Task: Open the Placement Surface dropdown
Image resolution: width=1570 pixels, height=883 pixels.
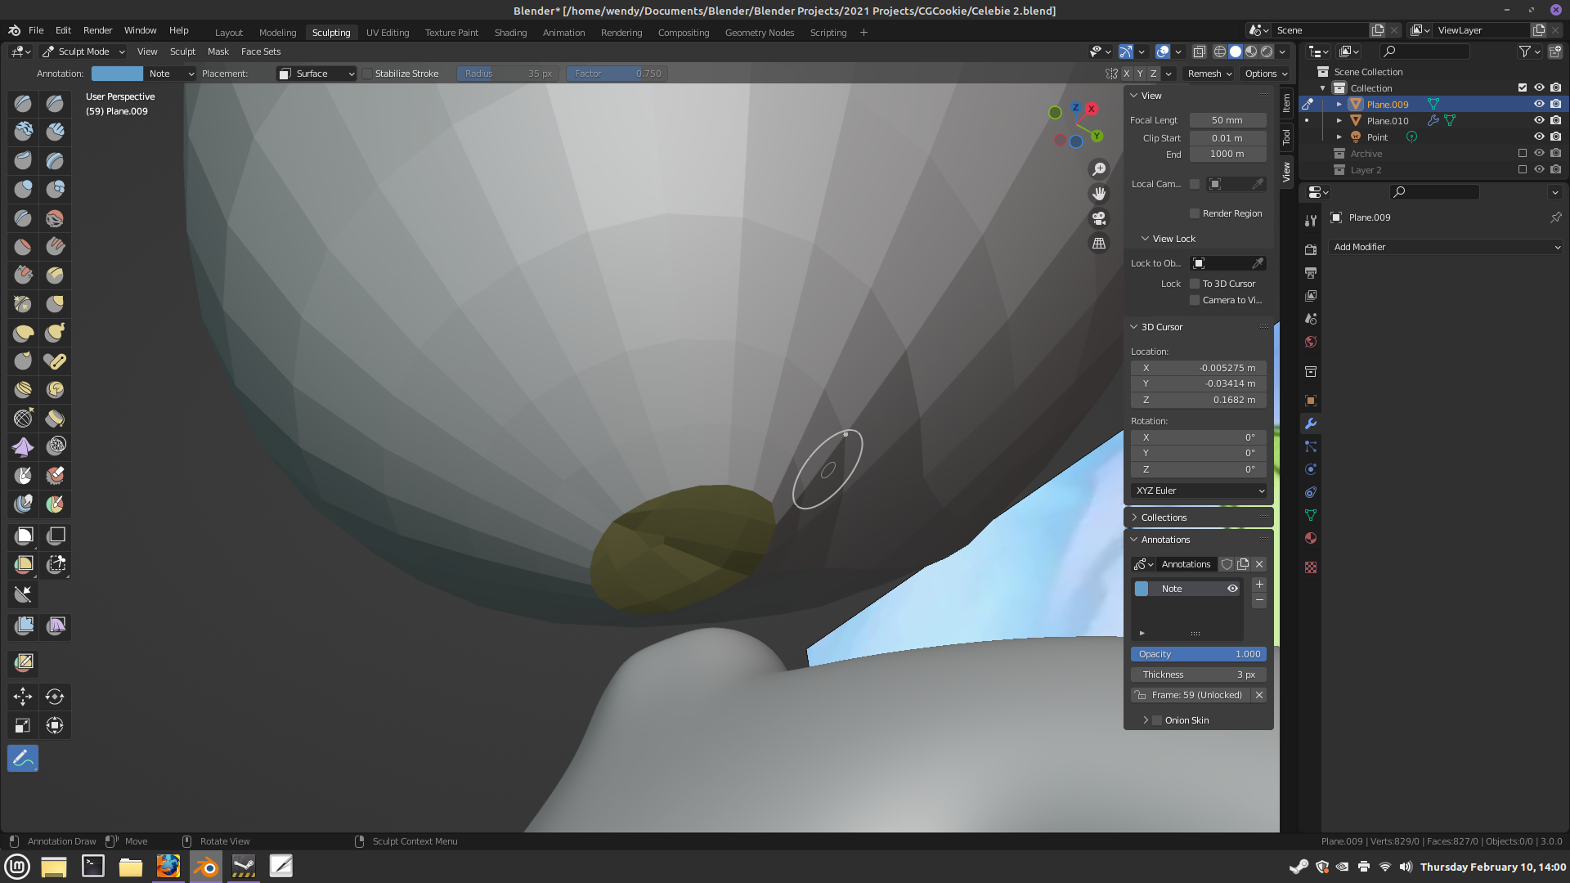Action: 317,74
